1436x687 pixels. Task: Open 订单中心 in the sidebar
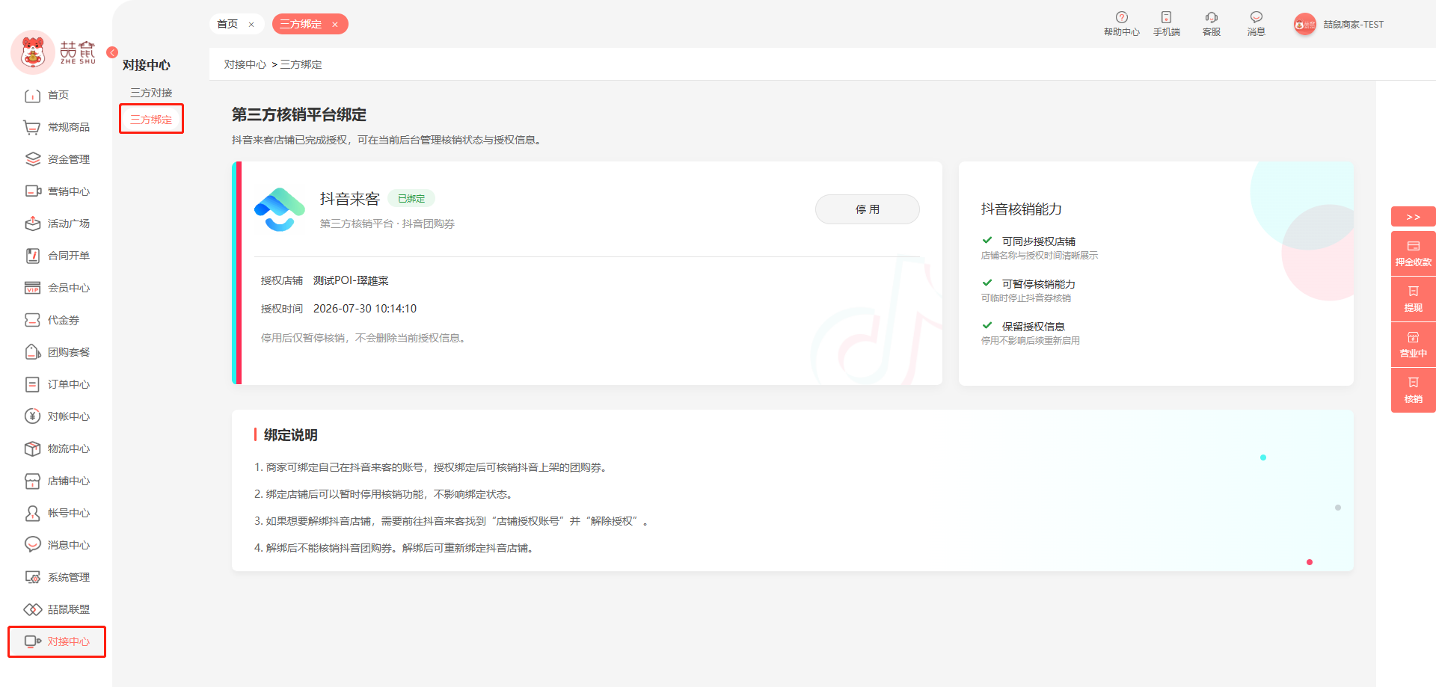(x=57, y=384)
